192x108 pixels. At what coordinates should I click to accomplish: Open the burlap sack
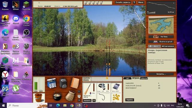(x=70, y=96)
